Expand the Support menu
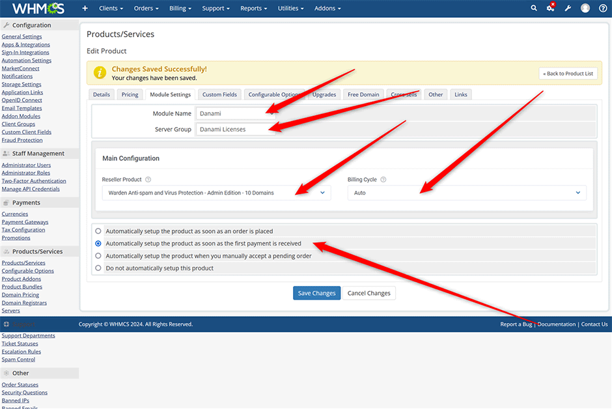The height and width of the screenshot is (409, 612). coord(216,8)
